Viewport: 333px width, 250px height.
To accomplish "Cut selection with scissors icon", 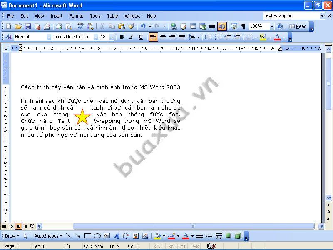I will click(102, 26).
